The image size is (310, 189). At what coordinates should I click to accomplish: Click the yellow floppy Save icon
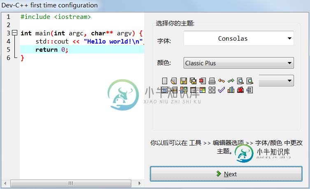[x=184, y=81]
